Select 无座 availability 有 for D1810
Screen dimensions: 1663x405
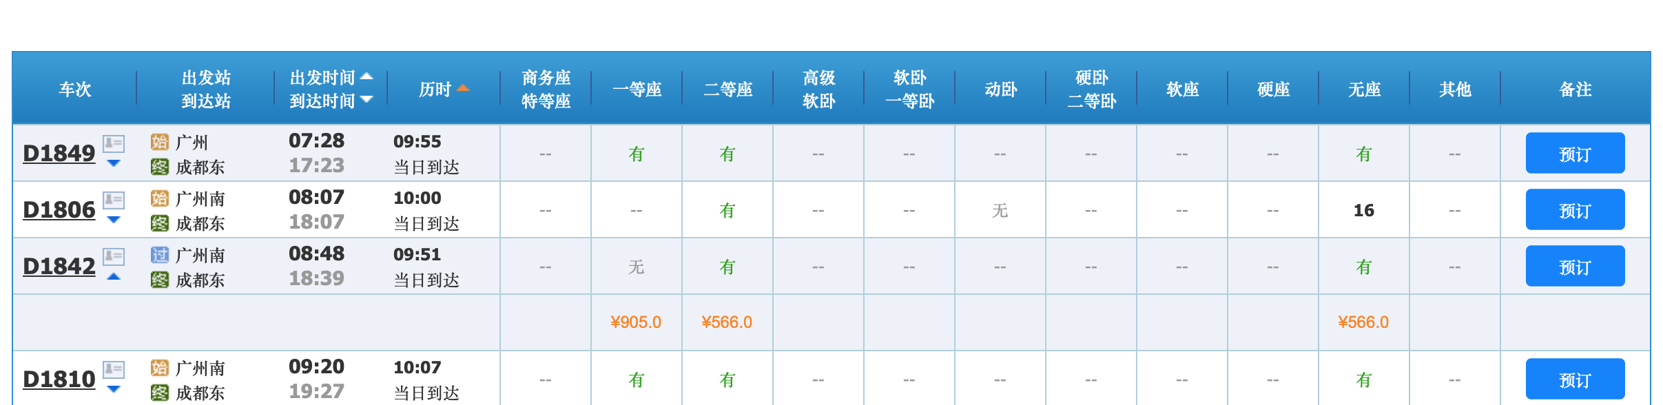pos(1364,380)
